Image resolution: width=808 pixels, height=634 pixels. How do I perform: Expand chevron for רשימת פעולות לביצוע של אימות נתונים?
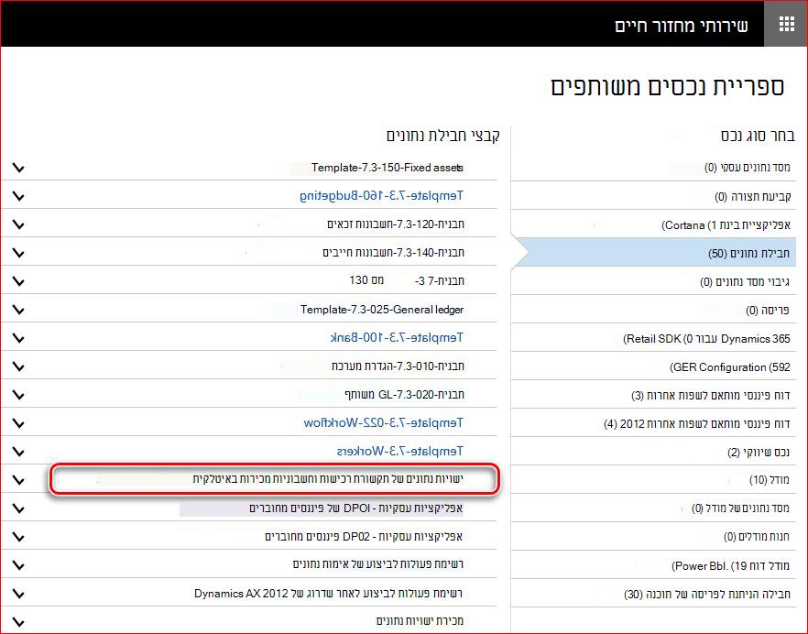click(18, 565)
